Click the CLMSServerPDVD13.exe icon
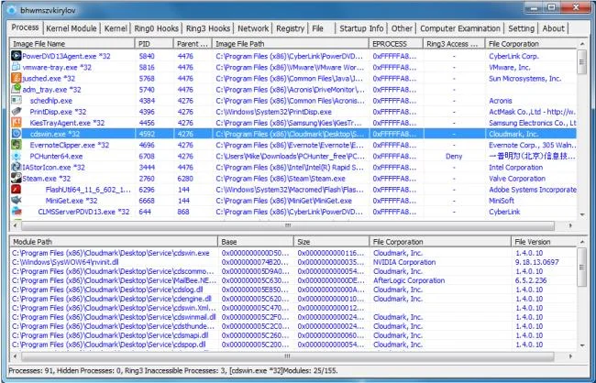This screenshot has height=383, width=596. (16, 212)
